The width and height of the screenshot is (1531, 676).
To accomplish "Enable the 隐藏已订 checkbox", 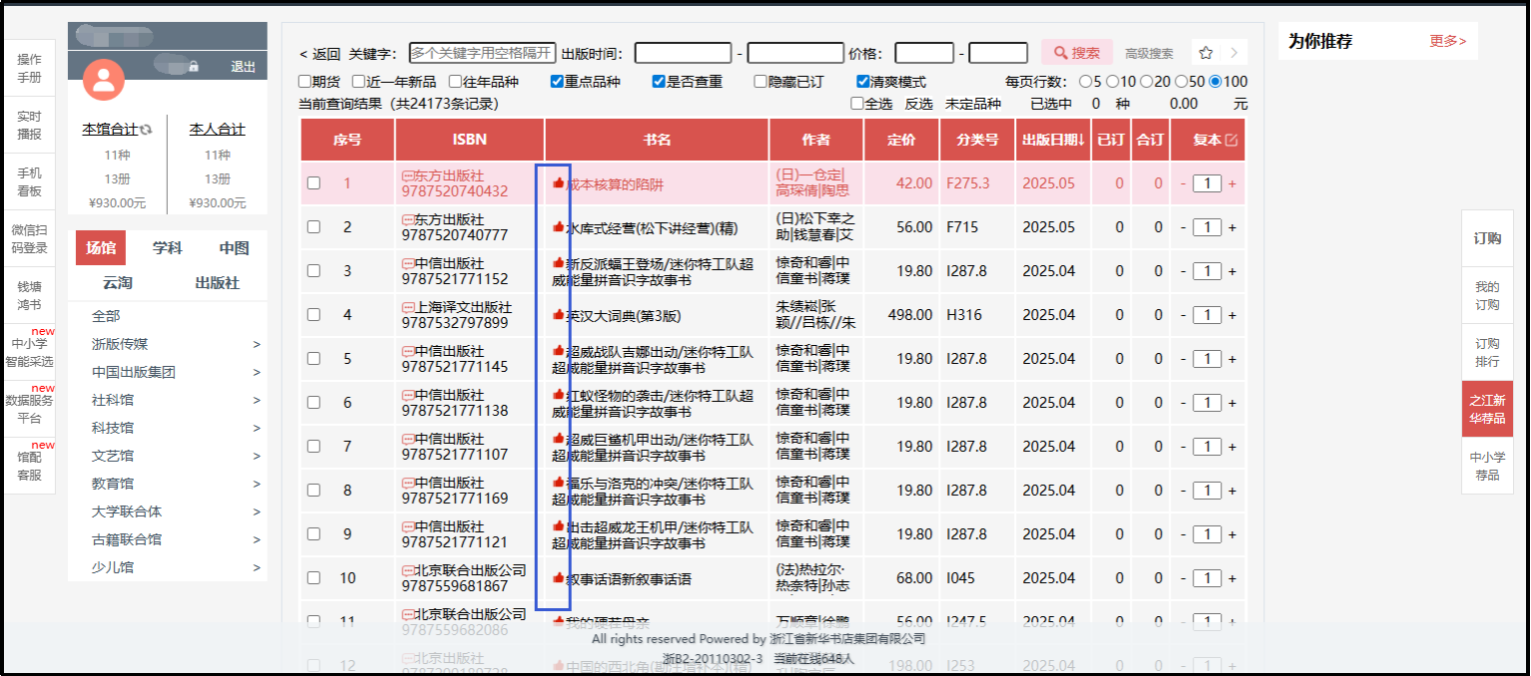I will 761,82.
